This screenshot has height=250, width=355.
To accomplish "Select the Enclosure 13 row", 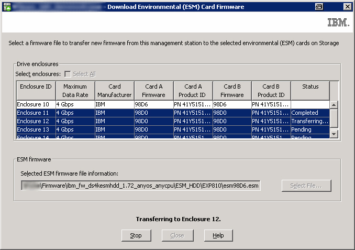I will point(36,129).
